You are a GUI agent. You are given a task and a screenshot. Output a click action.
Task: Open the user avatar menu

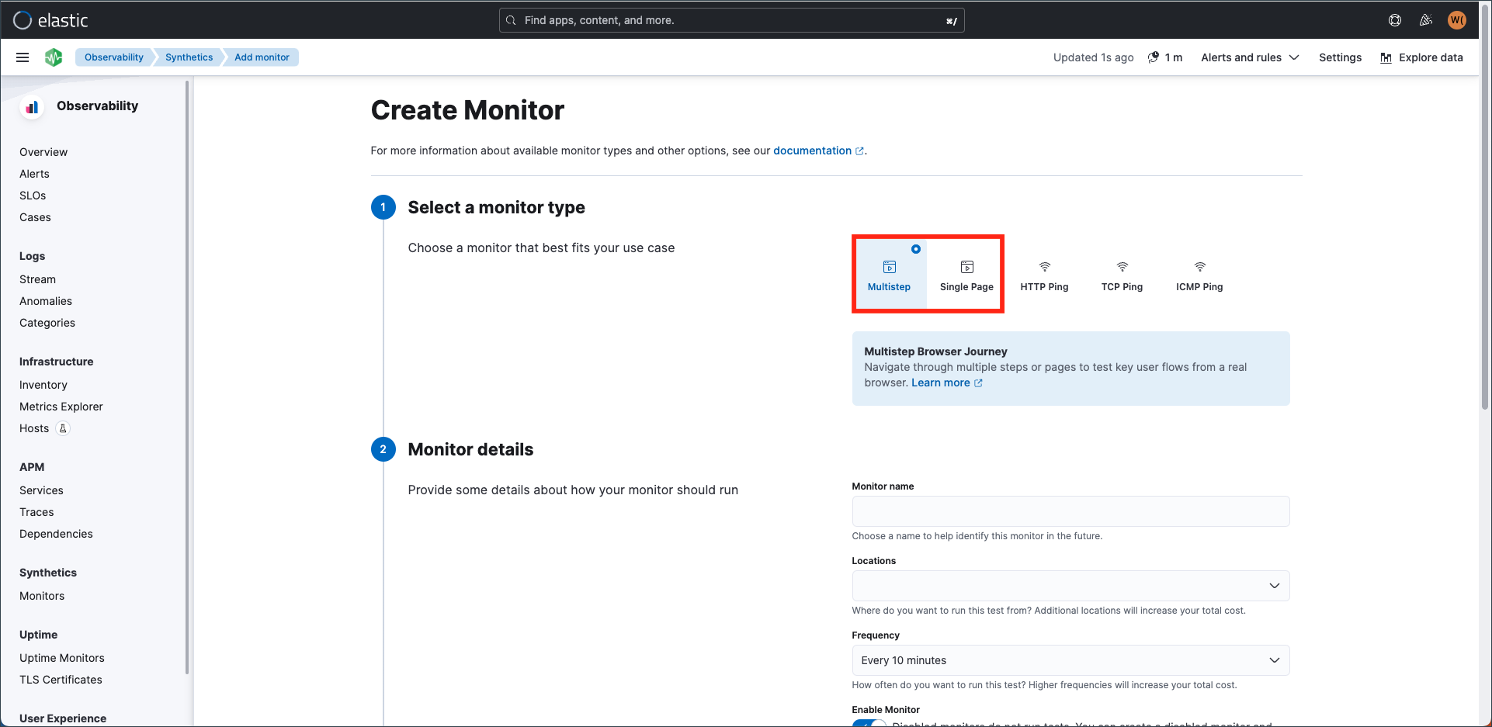tap(1456, 20)
